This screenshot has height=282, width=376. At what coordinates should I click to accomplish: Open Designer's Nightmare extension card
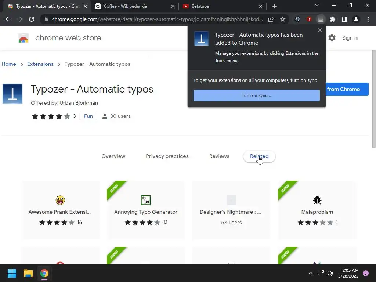coord(231,210)
